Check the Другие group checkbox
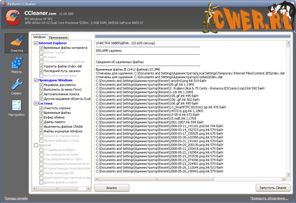 [x=36, y=145]
